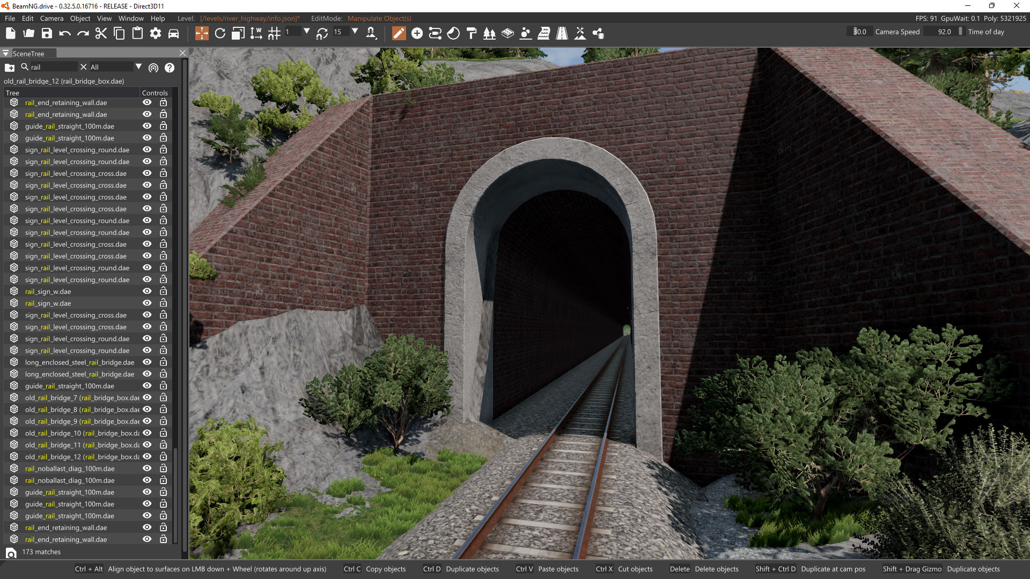The image size is (1030, 579).
Task: Expand the SceneTree filter type dropdown
Action: coord(138,67)
